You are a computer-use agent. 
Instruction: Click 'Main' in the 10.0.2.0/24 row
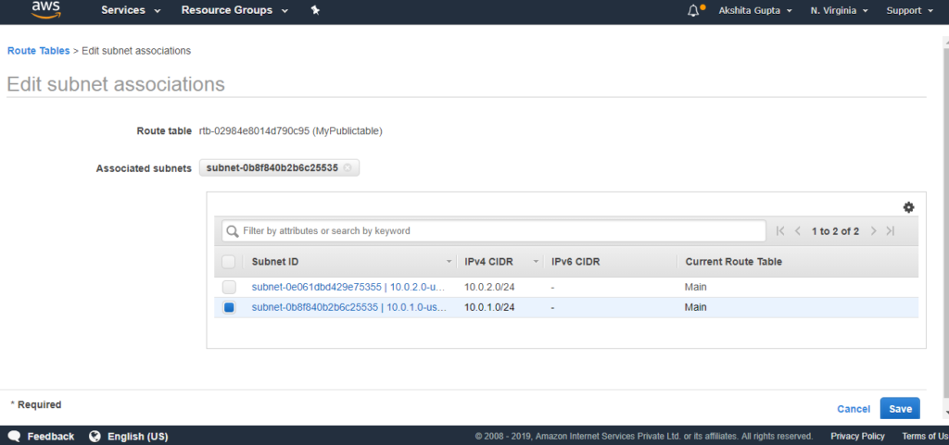[695, 288]
